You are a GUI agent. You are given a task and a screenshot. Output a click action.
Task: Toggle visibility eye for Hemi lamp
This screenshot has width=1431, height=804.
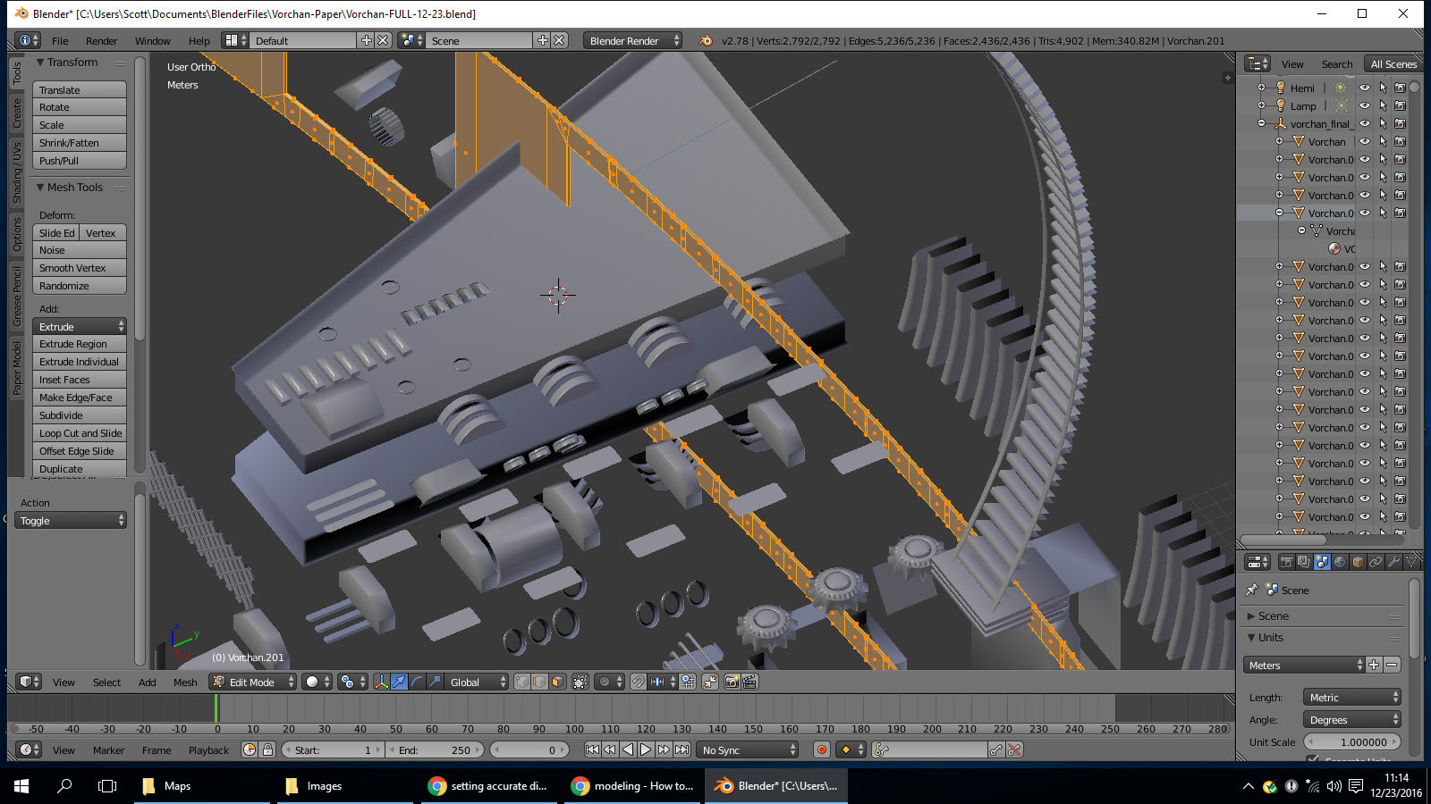[x=1365, y=88]
